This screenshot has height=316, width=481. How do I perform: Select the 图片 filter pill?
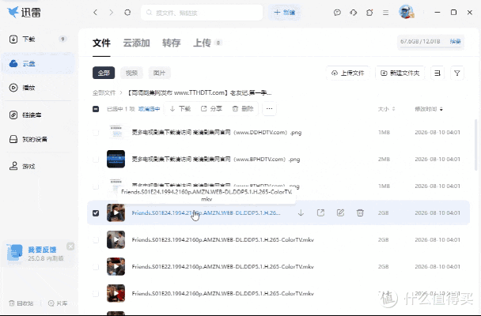coord(159,73)
